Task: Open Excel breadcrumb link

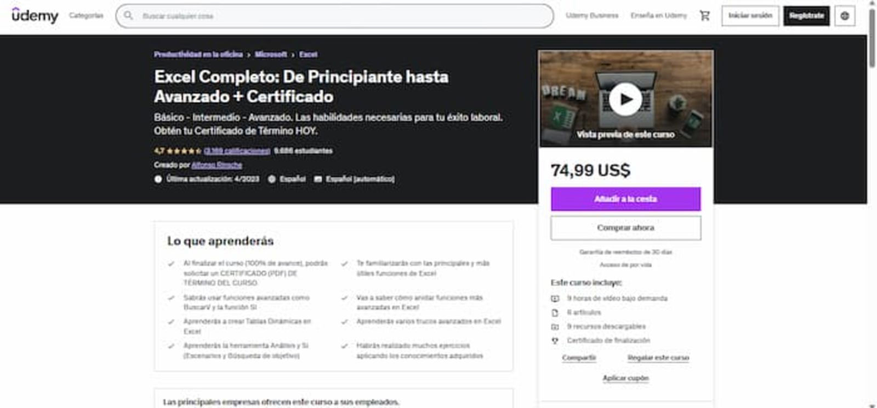Action: [x=308, y=55]
